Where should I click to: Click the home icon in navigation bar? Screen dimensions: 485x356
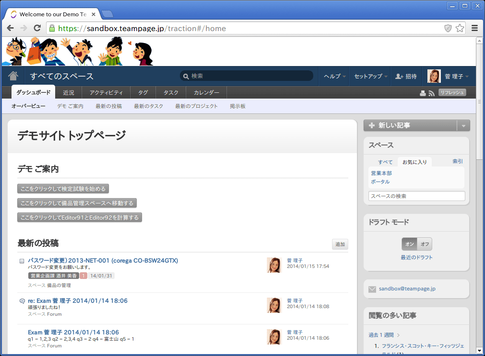13,76
